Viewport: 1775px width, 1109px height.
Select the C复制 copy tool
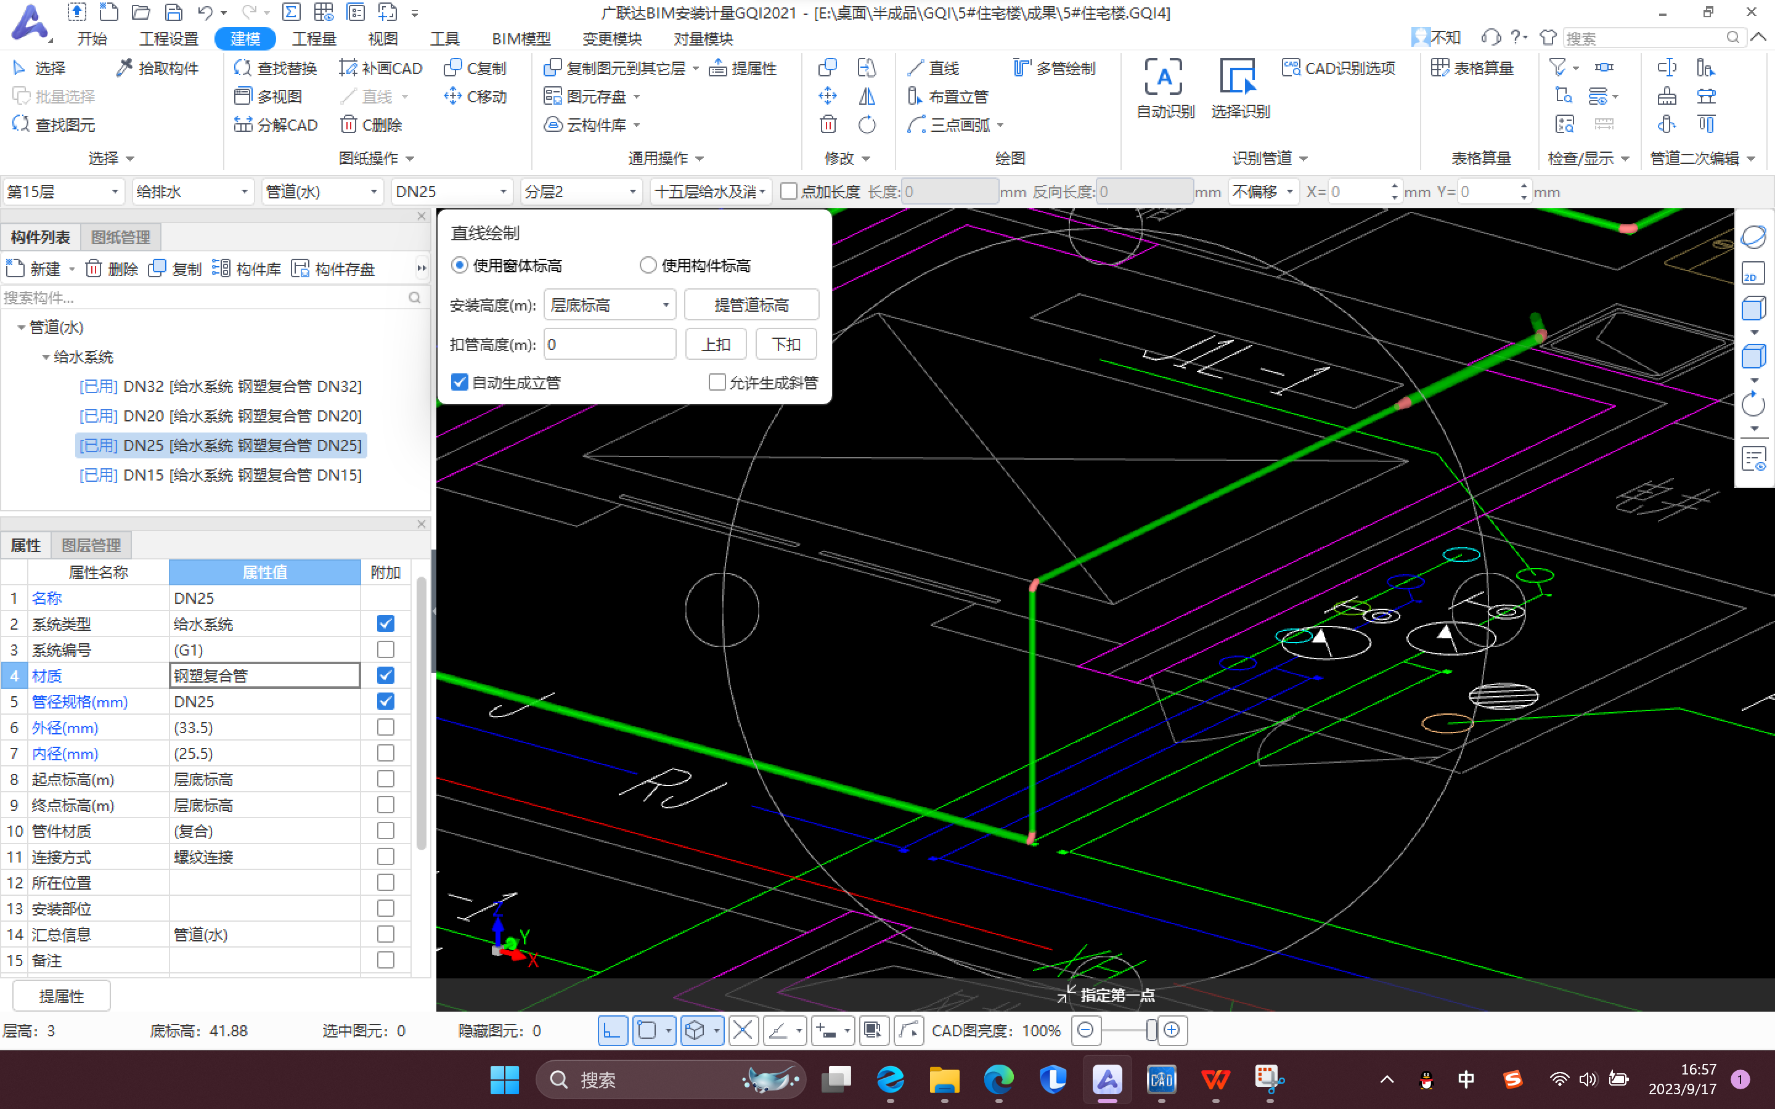click(475, 68)
